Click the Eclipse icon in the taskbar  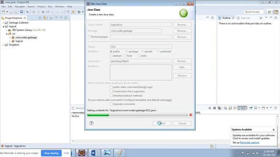click(82, 153)
